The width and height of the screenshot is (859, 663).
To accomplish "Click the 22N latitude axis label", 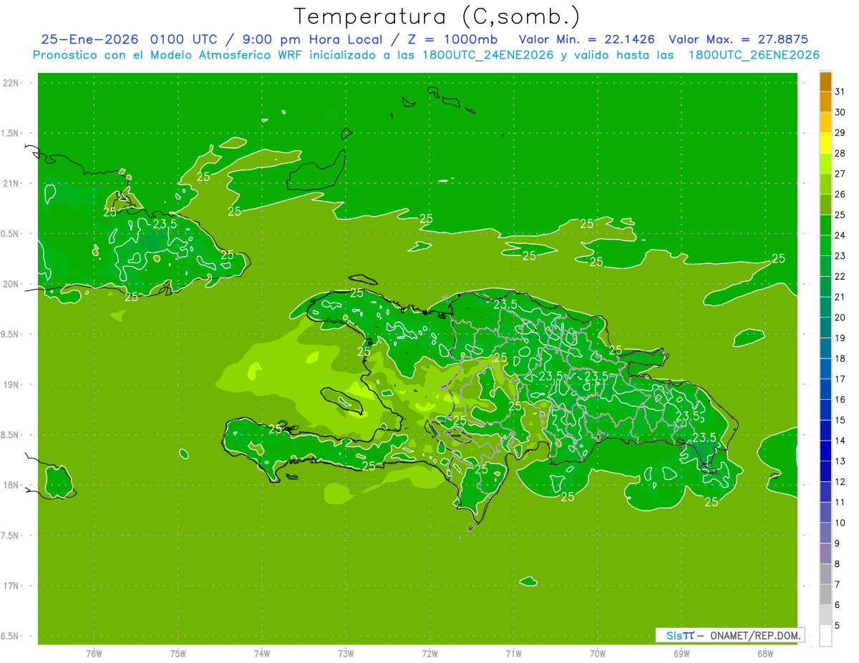I will pos(12,83).
